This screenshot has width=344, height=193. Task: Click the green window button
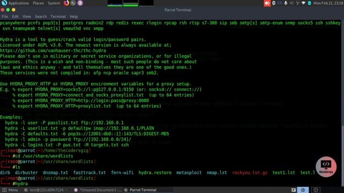coord(8,10)
